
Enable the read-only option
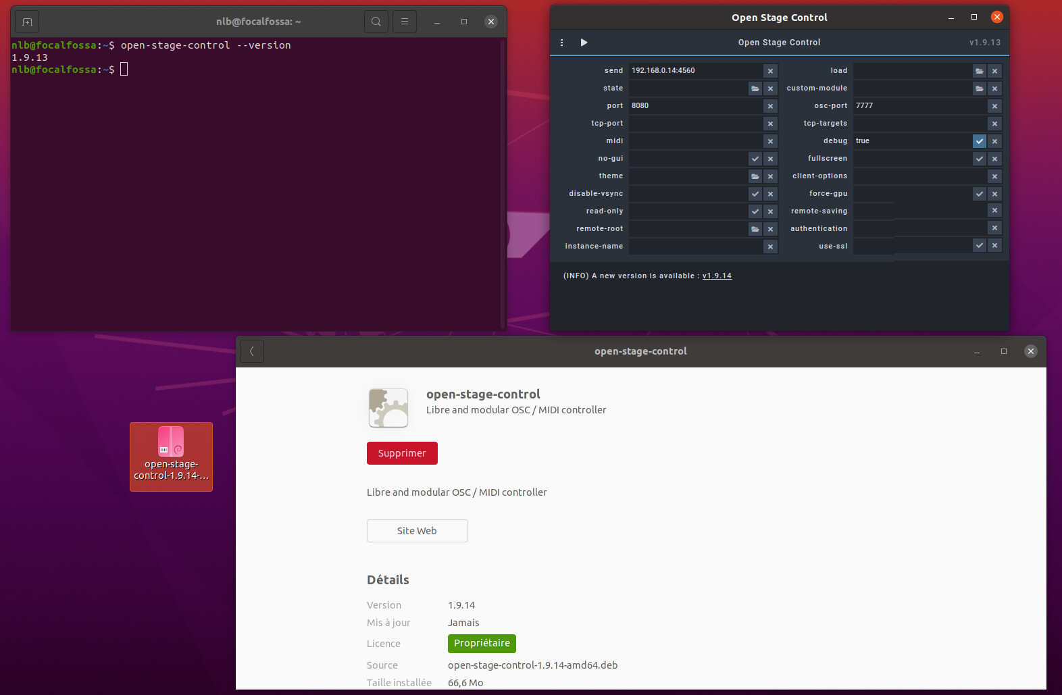755,211
